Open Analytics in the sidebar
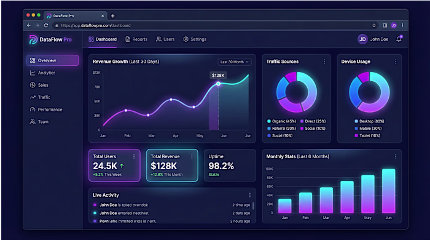Image resolution: width=430 pixels, height=240 pixels. coord(42,73)
